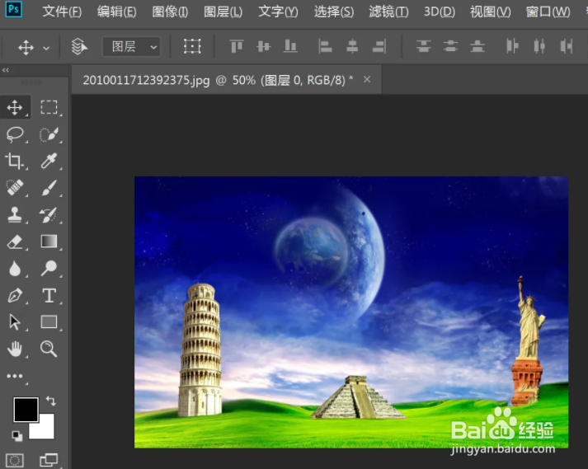Align top edges of layers
Viewport: 588px width, 469px height.
click(237, 46)
